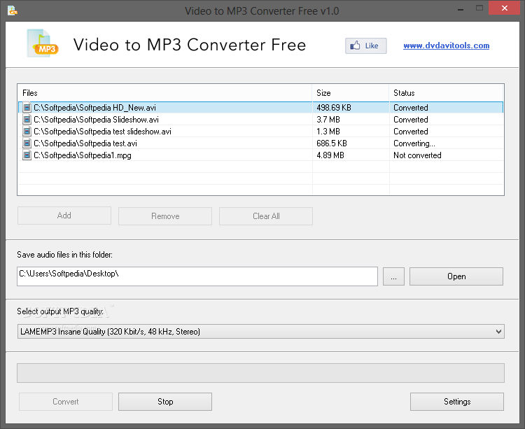Image resolution: width=525 pixels, height=429 pixels.
Task: Click film icon for Softpedia1.mpg
Action: coord(27,155)
